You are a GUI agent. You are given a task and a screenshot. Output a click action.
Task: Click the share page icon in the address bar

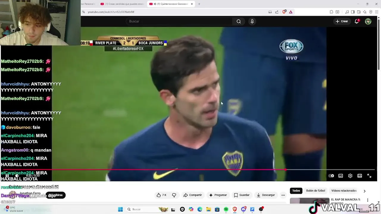277,12
